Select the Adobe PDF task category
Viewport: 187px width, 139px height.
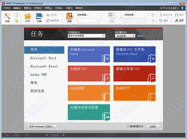(38, 75)
